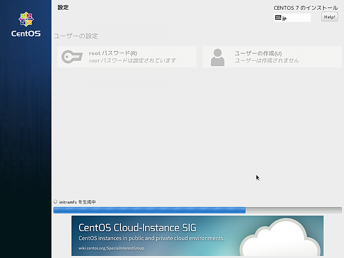Click the 'ユーザーの設定' section heading
Viewport: 344px width, 258px height.
click(76, 36)
